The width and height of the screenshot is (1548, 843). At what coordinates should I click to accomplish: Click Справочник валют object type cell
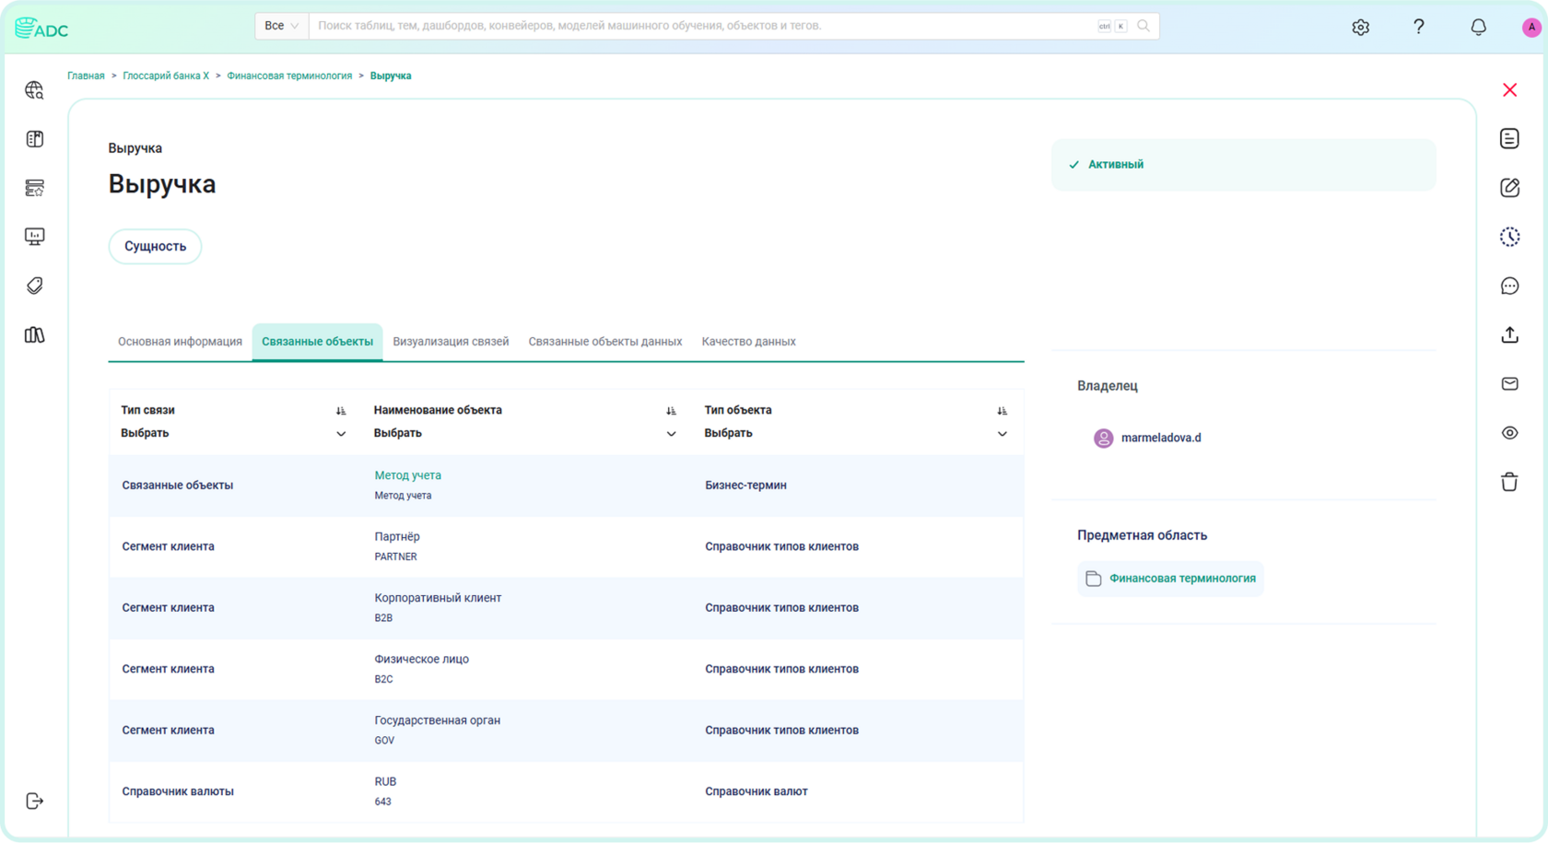(x=756, y=791)
